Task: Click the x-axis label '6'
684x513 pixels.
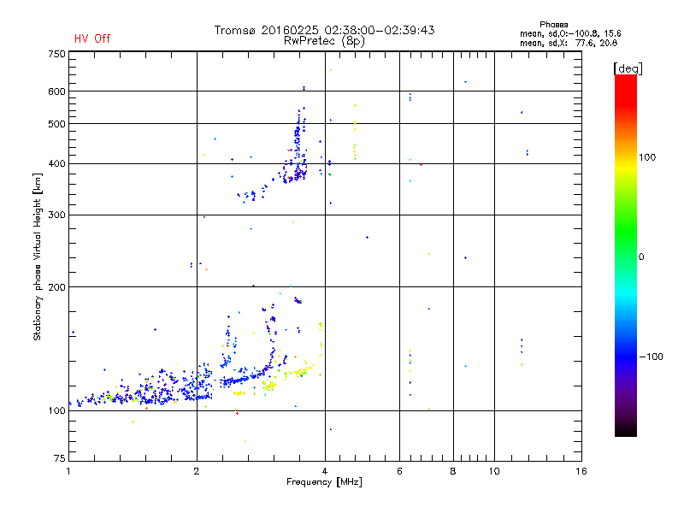Action: [399, 471]
